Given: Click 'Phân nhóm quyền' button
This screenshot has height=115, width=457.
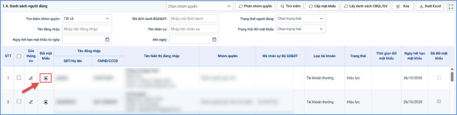Looking at the screenshot, I should click(x=255, y=6).
